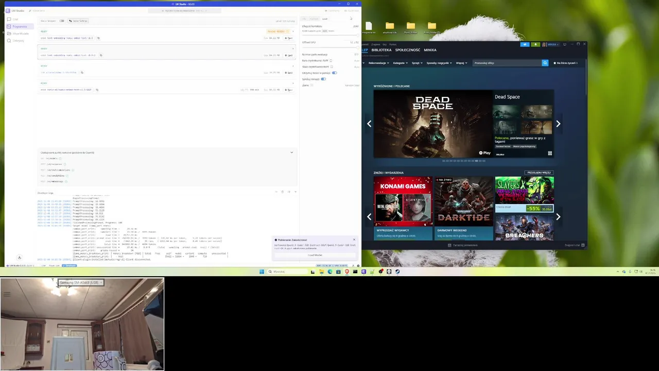Image resolution: width=659 pixels, height=371 pixels.
Task: Dismiss the Pobieranie Zakończone notification
Action: pyautogui.click(x=354, y=240)
